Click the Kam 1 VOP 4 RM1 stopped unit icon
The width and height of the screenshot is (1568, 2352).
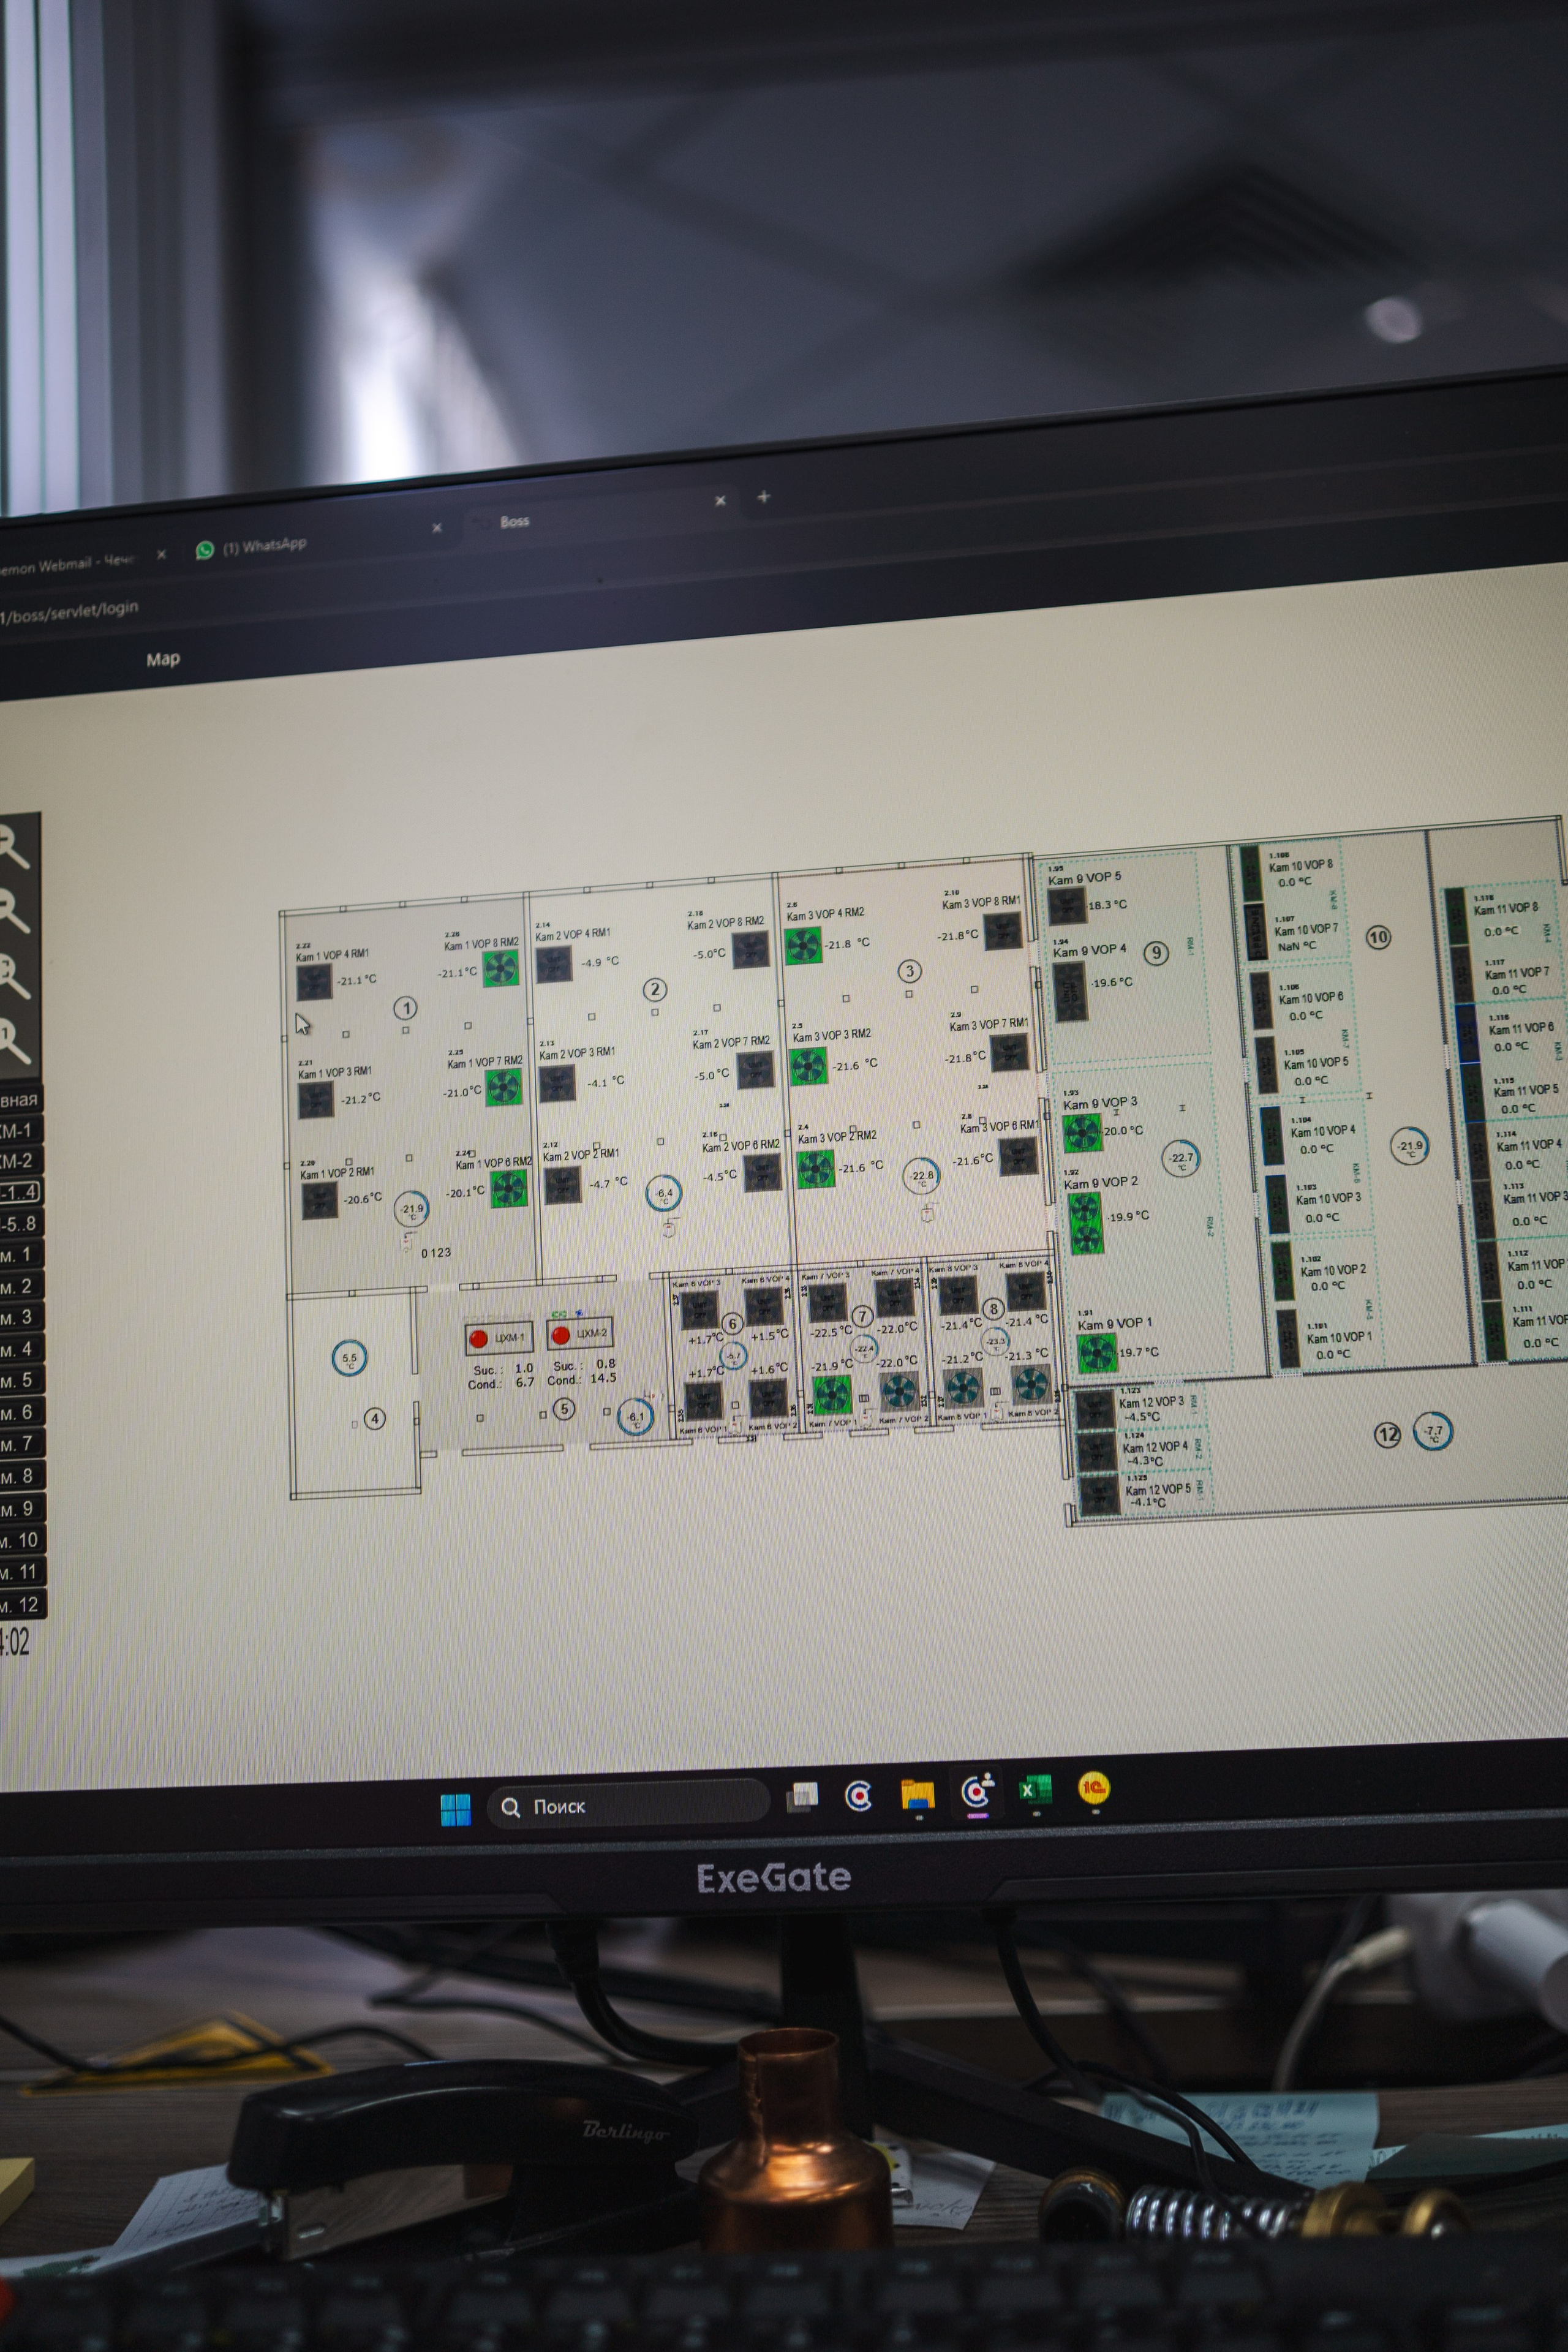314,983
